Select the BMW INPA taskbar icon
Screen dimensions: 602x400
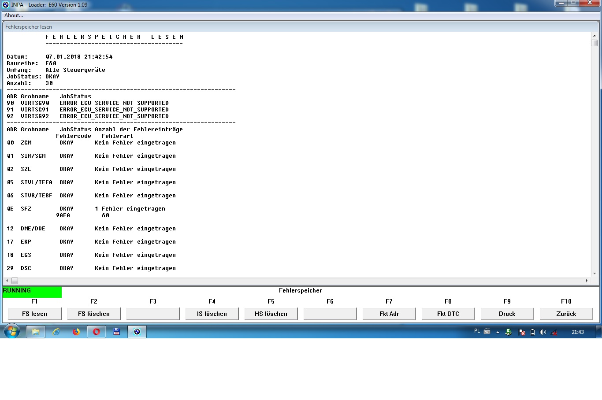tap(137, 332)
